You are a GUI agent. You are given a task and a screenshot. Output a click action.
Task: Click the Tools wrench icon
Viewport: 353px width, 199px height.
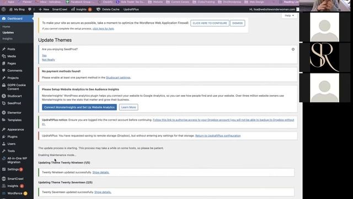(x=4, y=151)
